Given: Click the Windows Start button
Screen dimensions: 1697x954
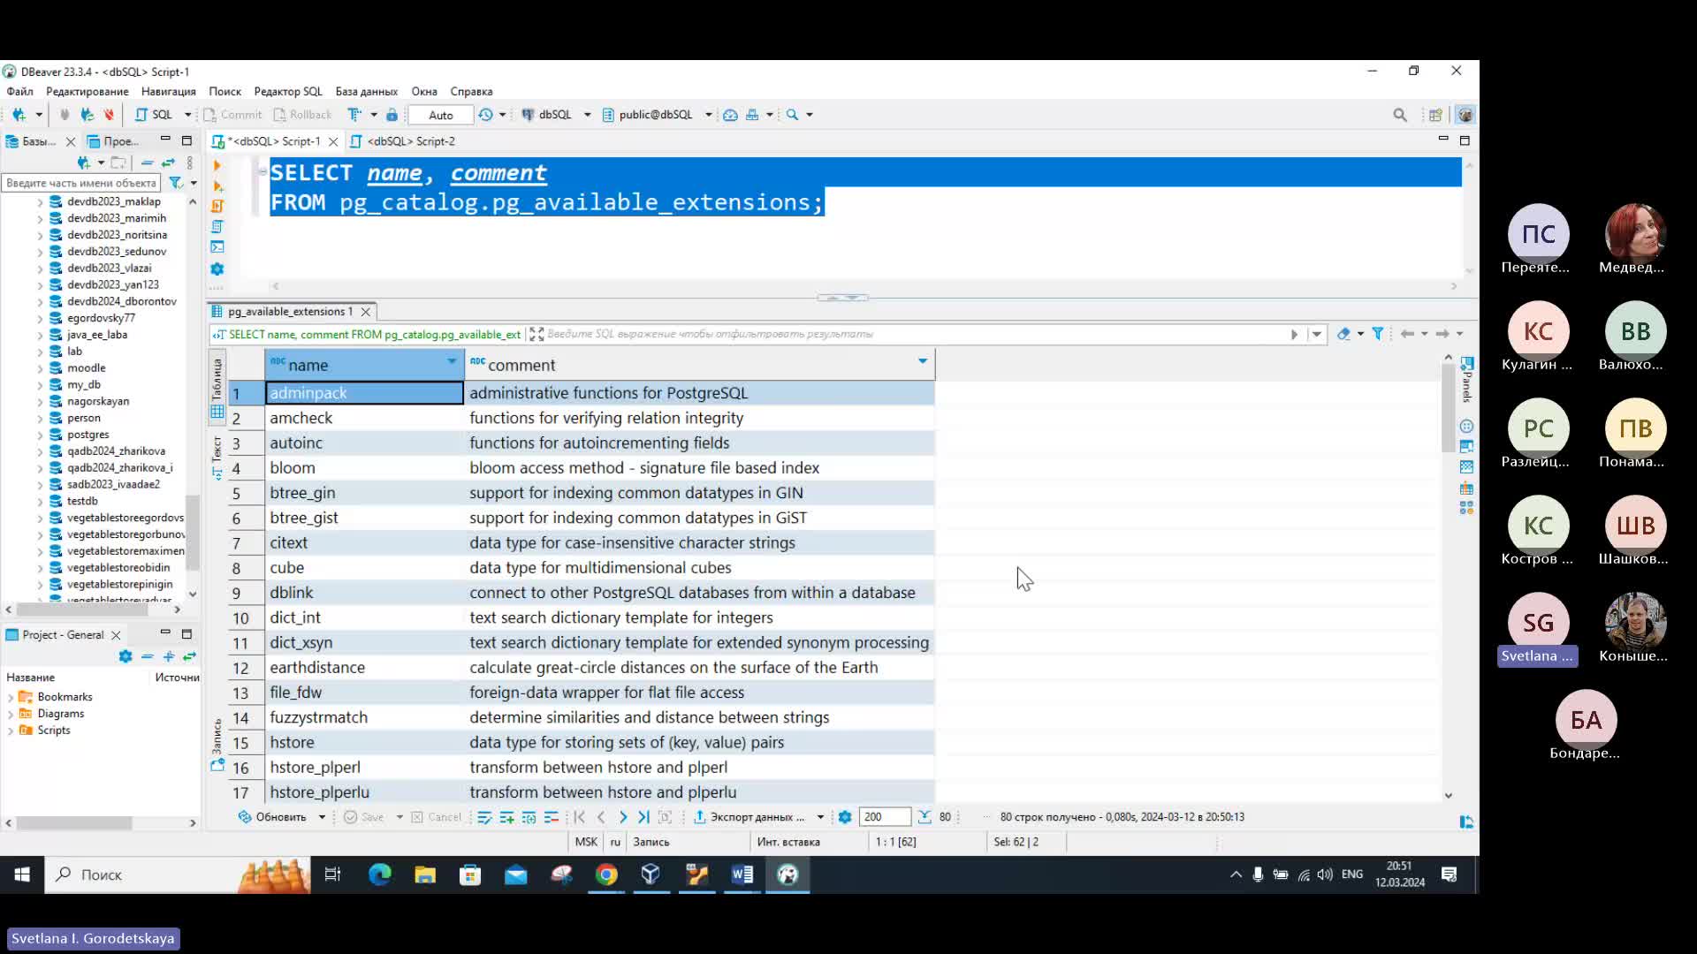Looking at the screenshot, I should [x=22, y=874].
